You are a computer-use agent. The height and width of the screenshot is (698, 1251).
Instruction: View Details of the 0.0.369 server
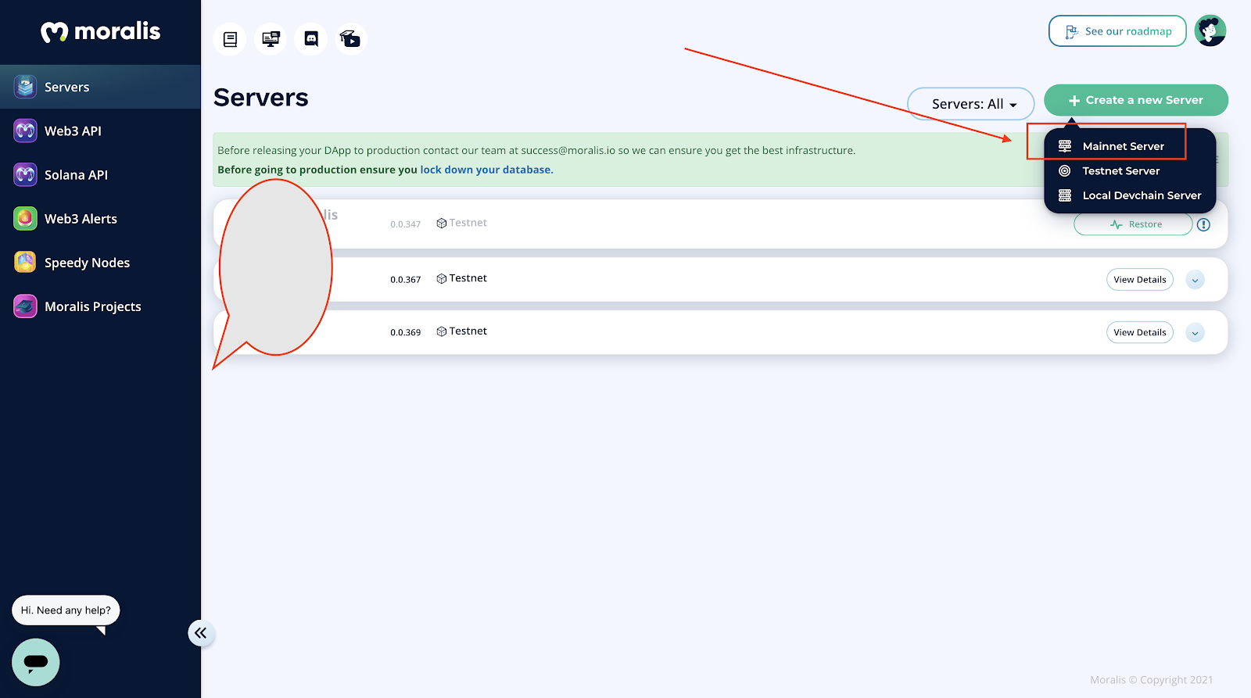1140,333
